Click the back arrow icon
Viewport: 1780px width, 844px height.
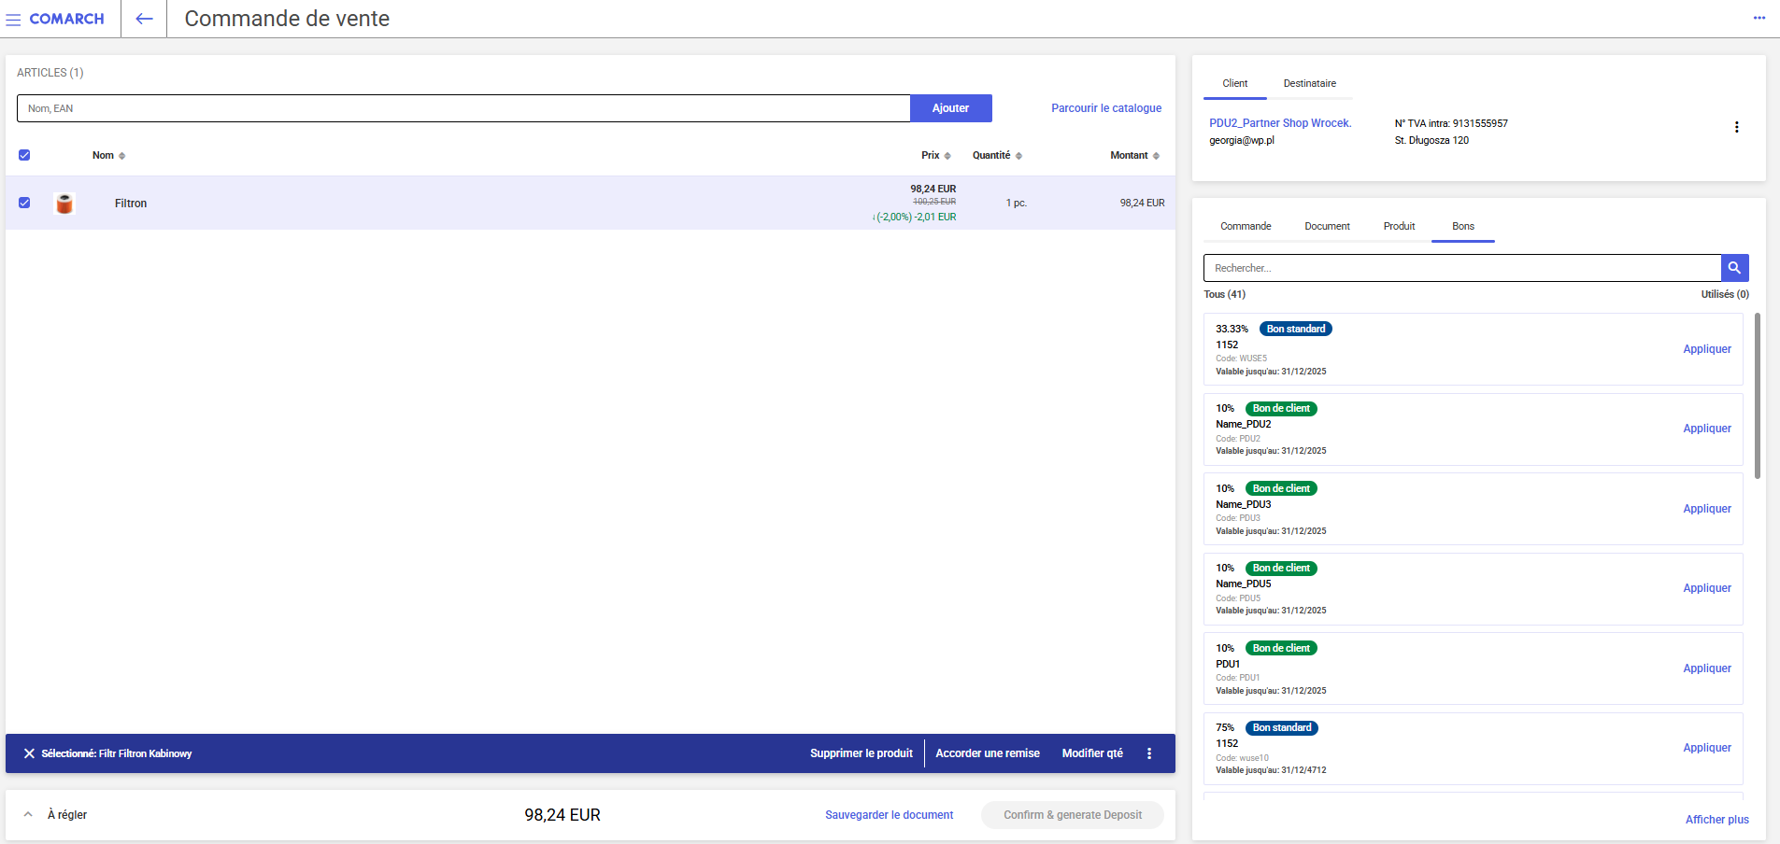coord(144,19)
